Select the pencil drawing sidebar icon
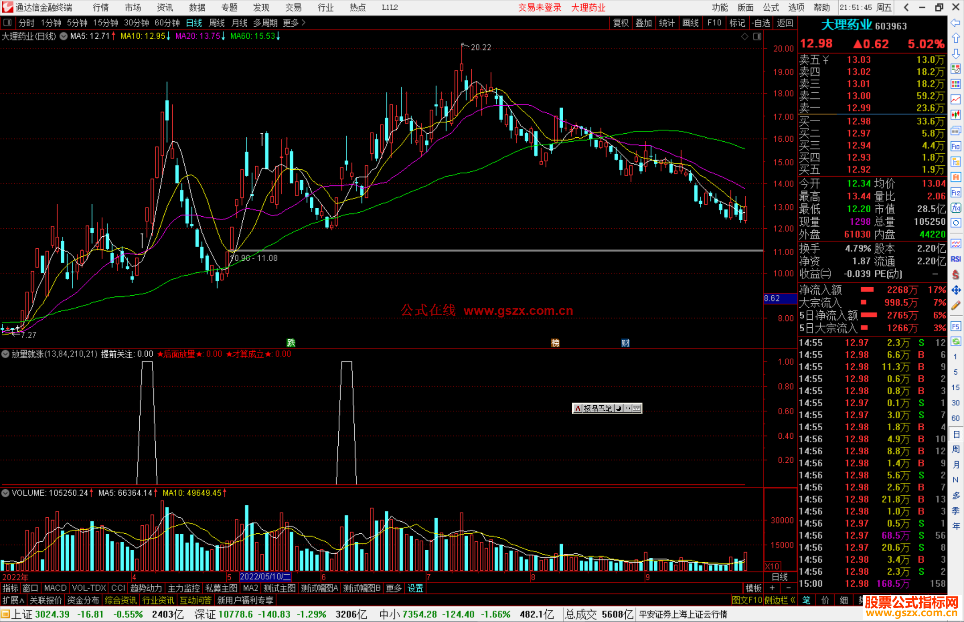This screenshot has height=622, width=964. tap(956, 306)
